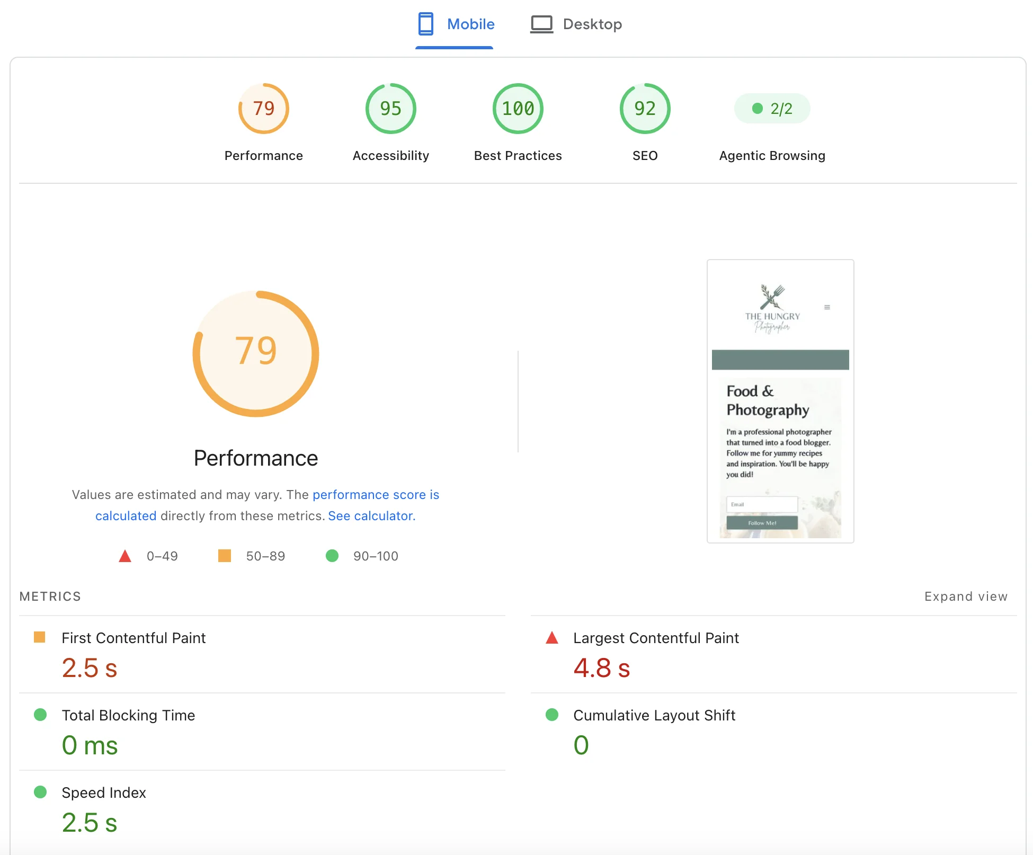
Task: Click the 90–100 legend range text
Action: click(x=376, y=556)
